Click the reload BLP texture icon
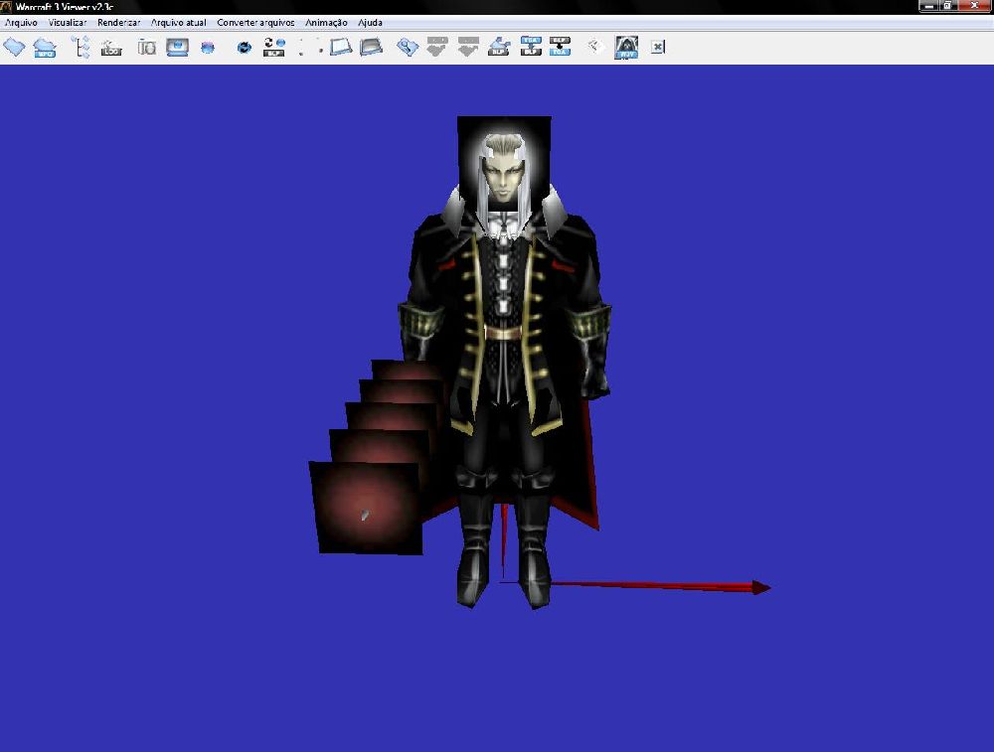Screen dimensions: 994x752 [x=274, y=48]
